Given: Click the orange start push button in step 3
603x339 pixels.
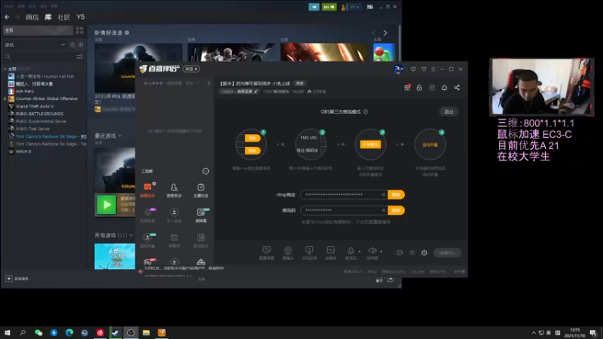Looking at the screenshot, I should (370, 145).
